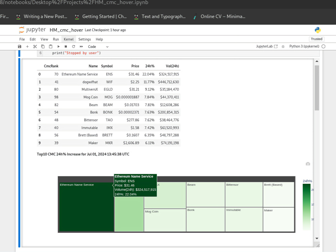Viewport: 336px width, 252px height.
Task: Click the MultiversX name cell
Action: (90, 89)
